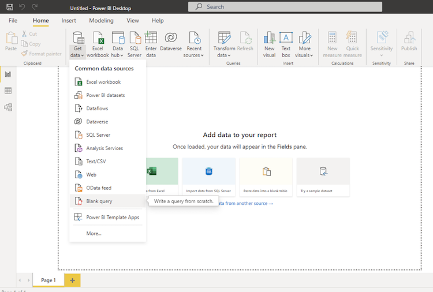Select the Format painter tool
This screenshot has height=292, width=433.
pos(42,54)
